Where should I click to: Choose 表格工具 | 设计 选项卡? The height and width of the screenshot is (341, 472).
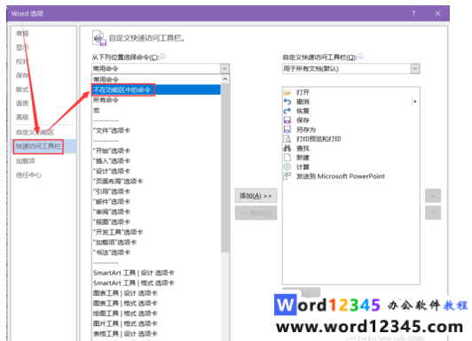[x=156, y=334]
